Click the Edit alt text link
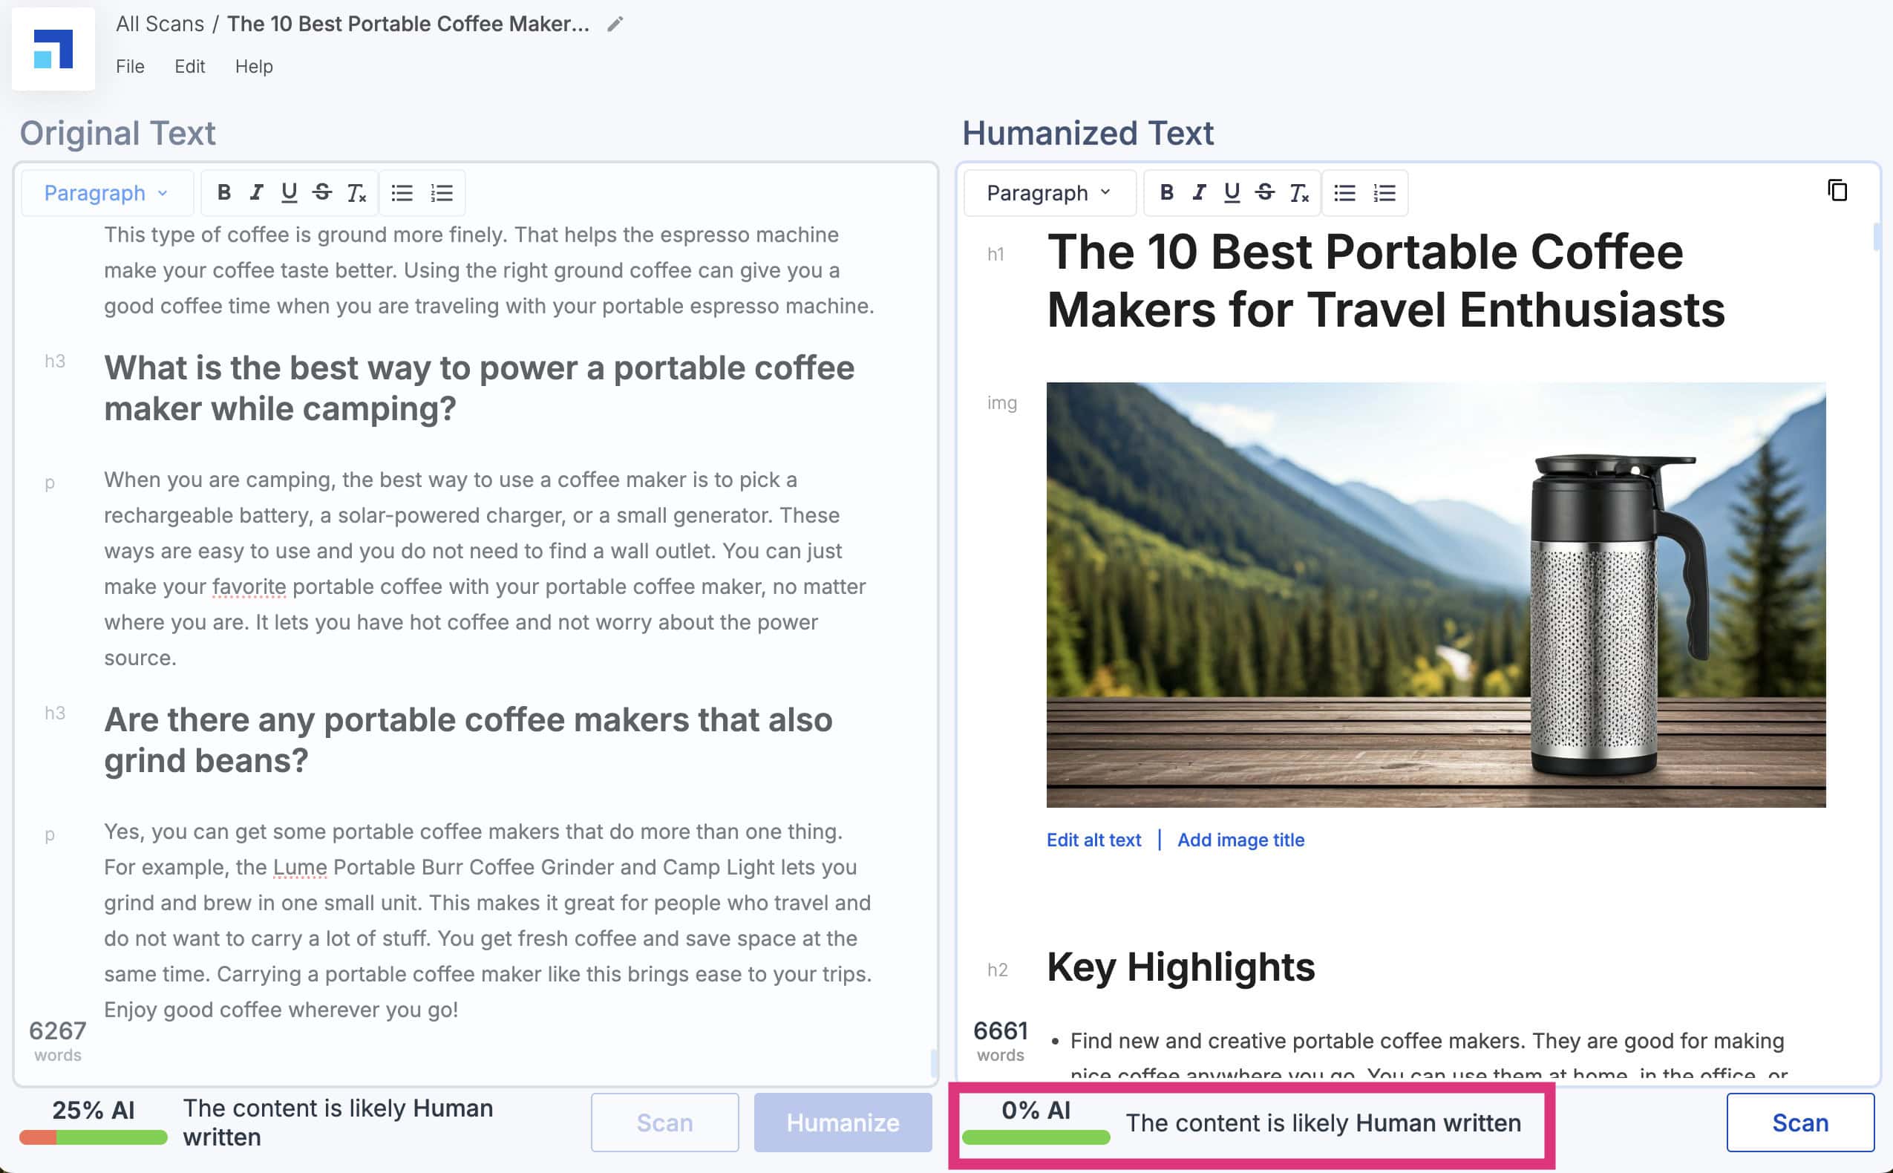 pos(1093,840)
